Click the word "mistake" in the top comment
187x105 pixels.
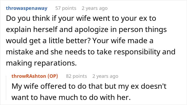(20, 52)
